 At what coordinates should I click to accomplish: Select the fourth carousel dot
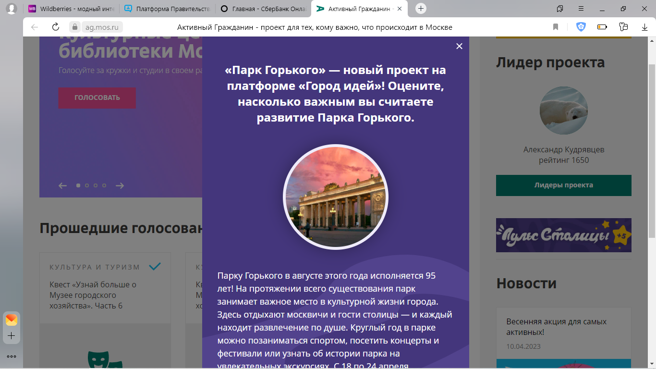point(104,185)
